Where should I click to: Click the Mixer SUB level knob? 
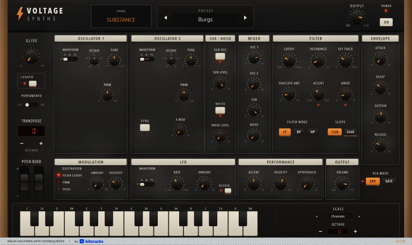[x=254, y=110]
